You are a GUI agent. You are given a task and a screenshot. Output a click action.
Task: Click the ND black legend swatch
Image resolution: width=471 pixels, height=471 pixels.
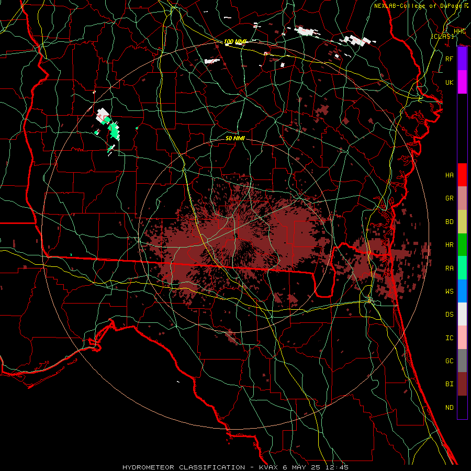pyautogui.click(x=462, y=407)
